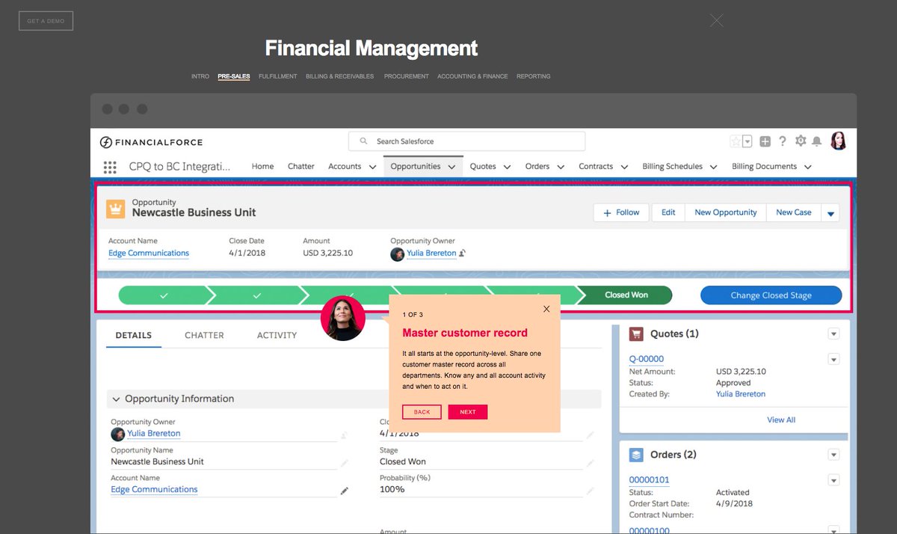Open the favorites list dropdown arrow
897x534 pixels.
[747, 141]
